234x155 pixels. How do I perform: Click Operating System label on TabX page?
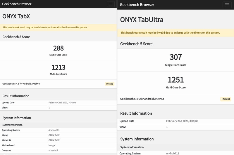(x=11, y=130)
